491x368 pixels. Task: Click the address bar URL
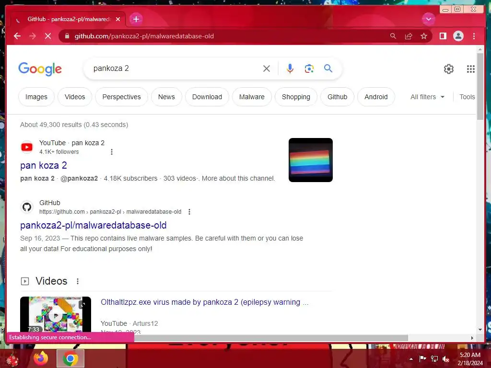pos(144,36)
